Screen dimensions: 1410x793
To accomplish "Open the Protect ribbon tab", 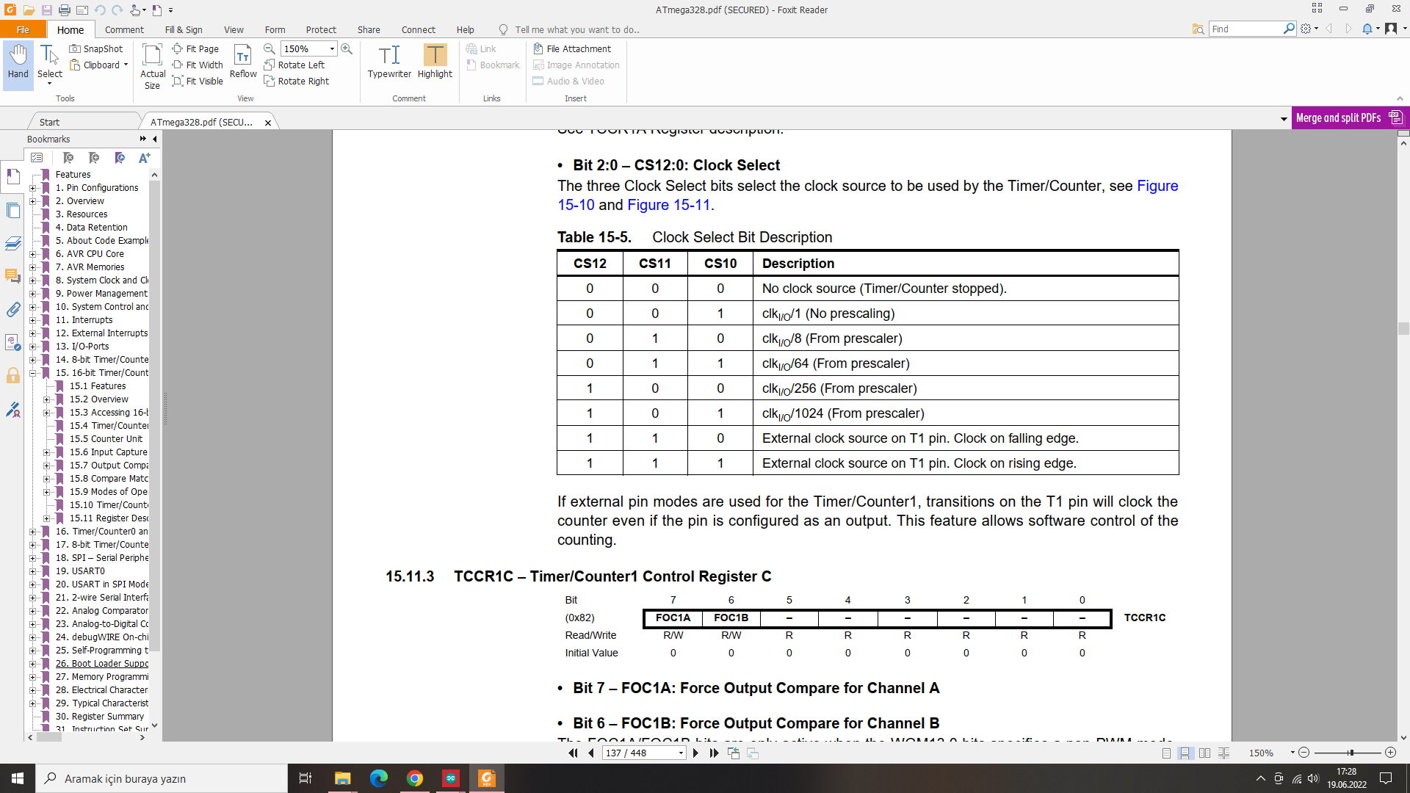I will coord(321,29).
